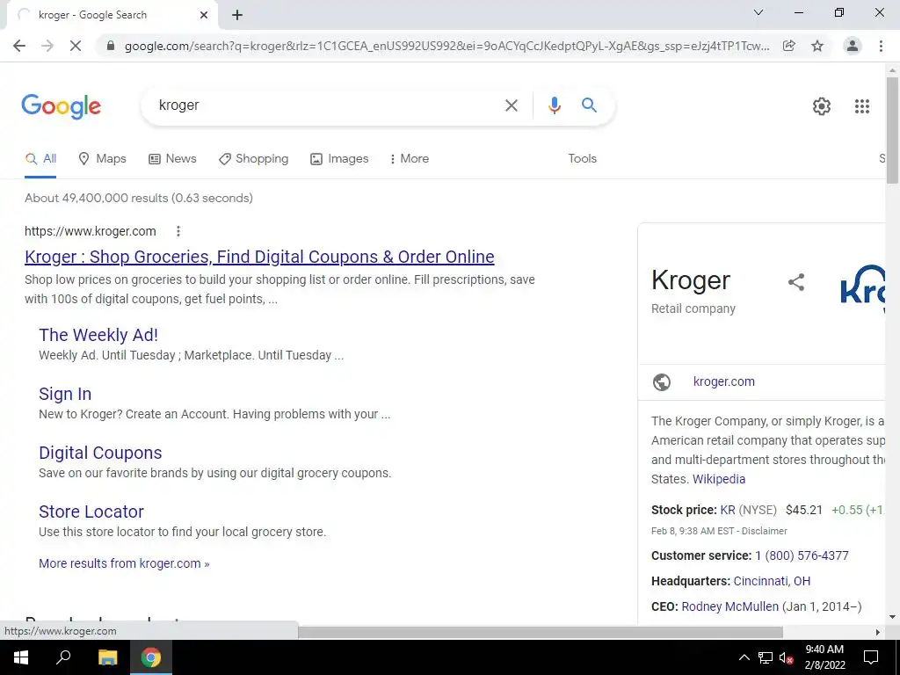Open File Explorer from the taskbar

(107, 657)
